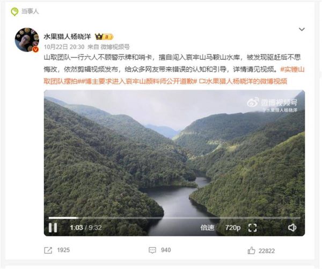Like the post with the thumbs-up icon
This screenshot has height=269, width=322.
click(x=251, y=250)
